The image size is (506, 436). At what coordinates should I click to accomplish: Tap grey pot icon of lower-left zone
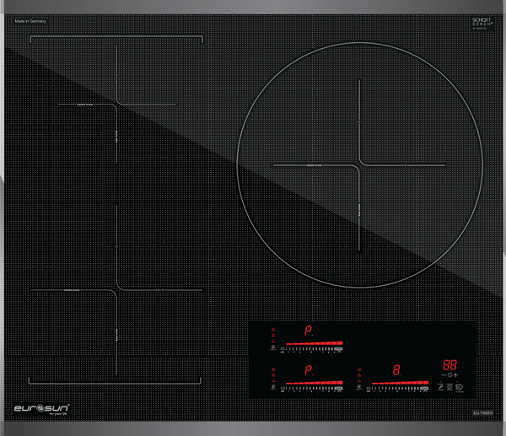tap(273, 387)
